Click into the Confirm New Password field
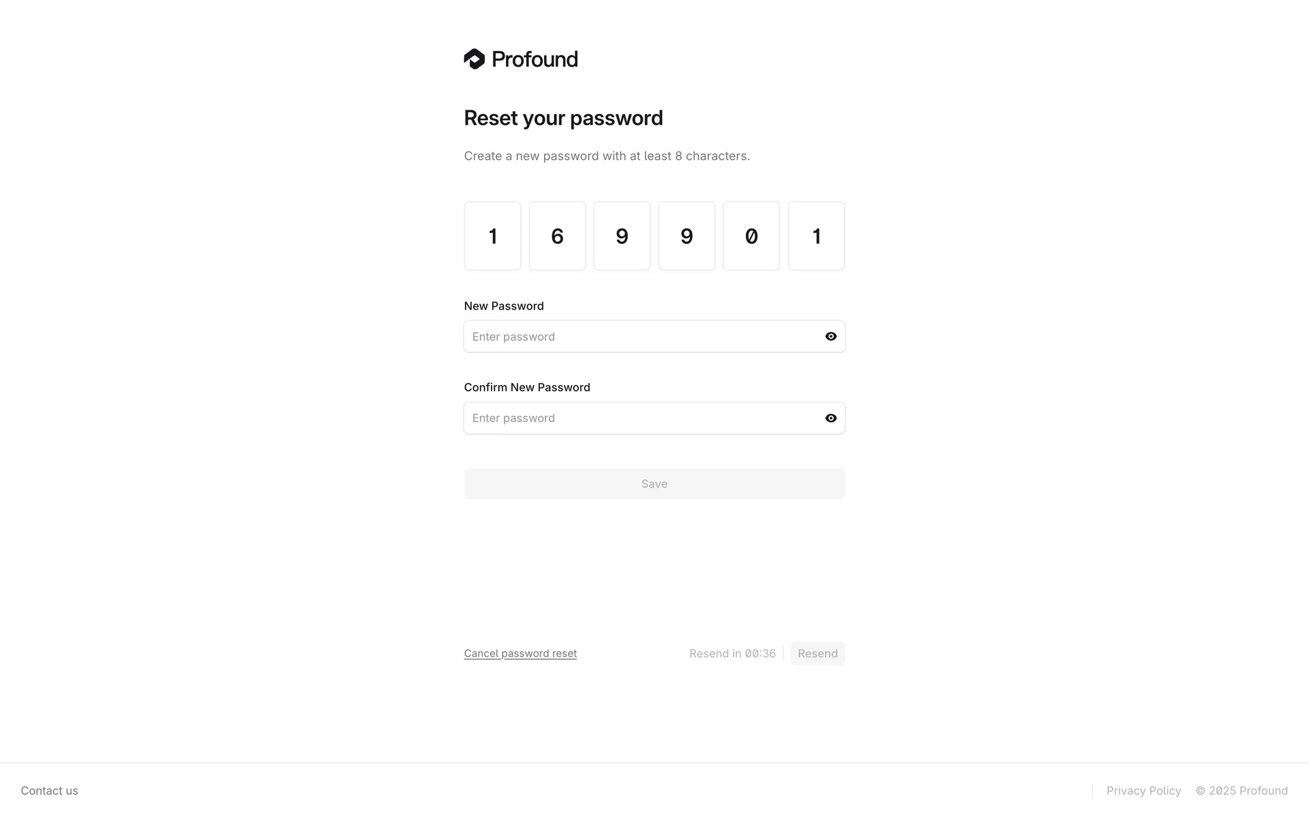Image resolution: width=1309 pixels, height=818 pixels. point(641,419)
